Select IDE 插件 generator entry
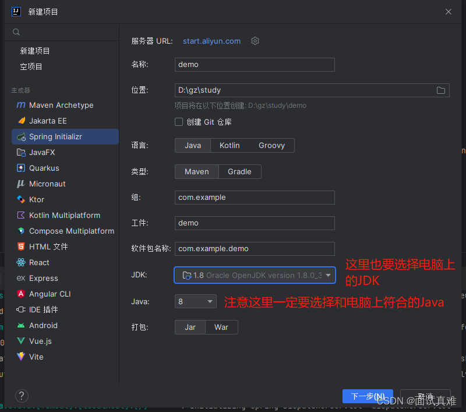Viewport: 466px width, 412px height. (x=65, y=309)
